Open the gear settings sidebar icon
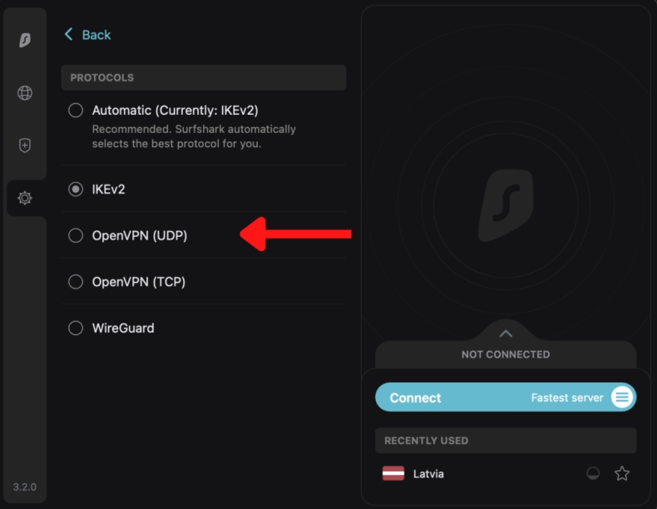The height and width of the screenshot is (509, 657). [x=25, y=198]
